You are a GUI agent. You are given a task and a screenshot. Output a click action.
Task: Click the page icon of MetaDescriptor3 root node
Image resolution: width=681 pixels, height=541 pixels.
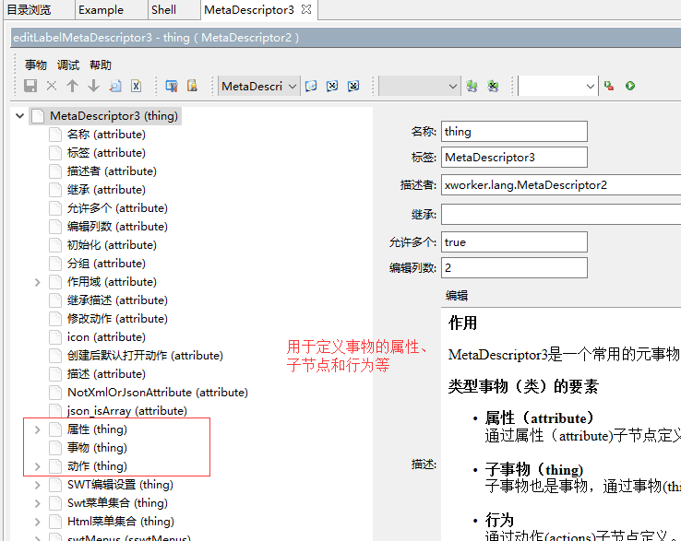(38, 116)
